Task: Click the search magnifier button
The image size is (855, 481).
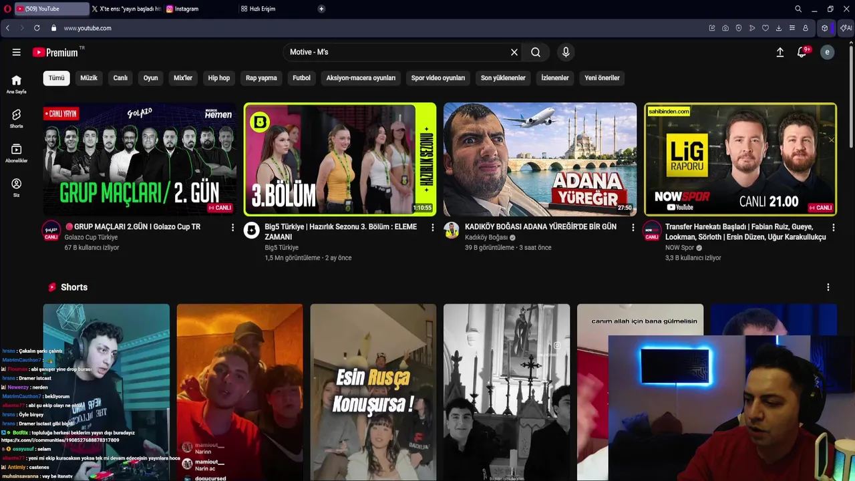Action: coord(536,52)
